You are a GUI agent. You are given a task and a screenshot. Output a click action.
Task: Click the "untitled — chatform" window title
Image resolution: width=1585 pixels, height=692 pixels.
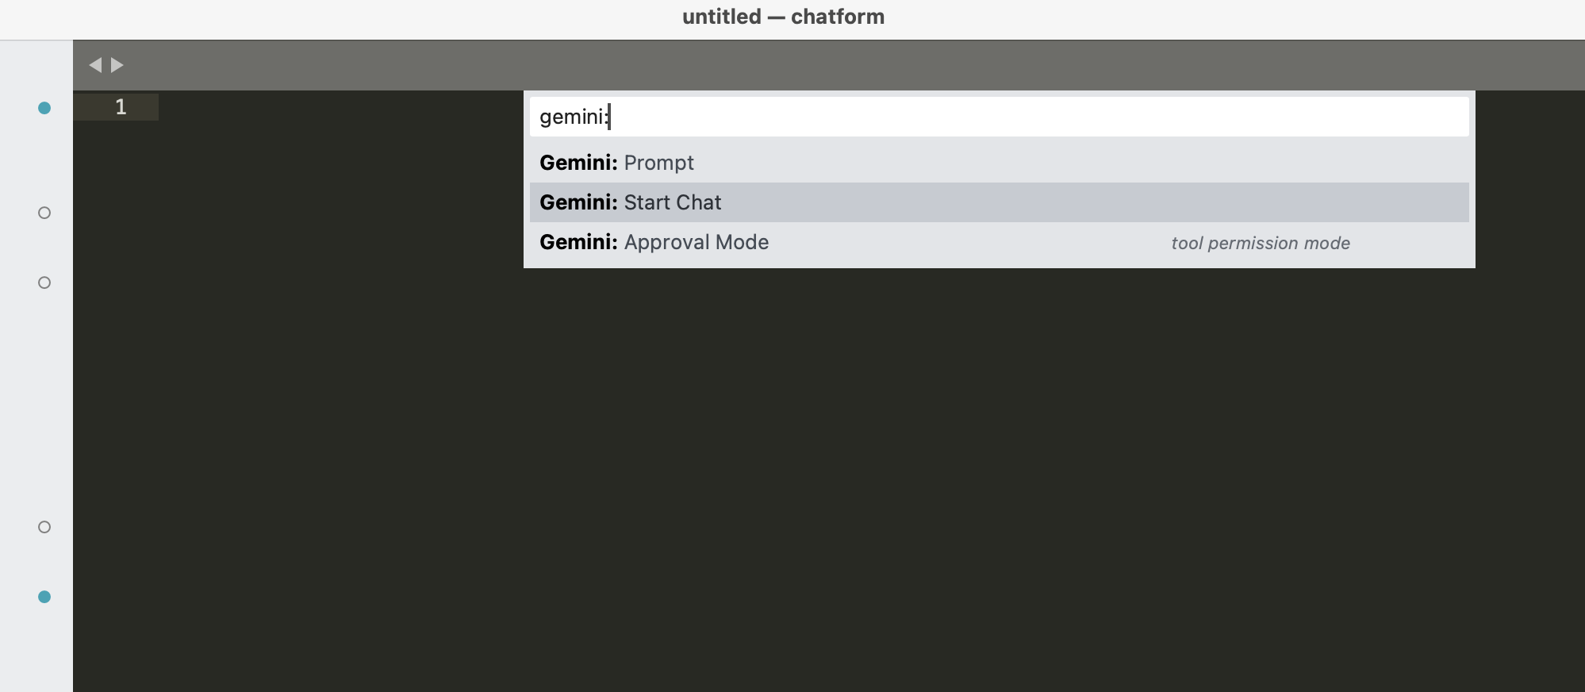pos(783,17)
